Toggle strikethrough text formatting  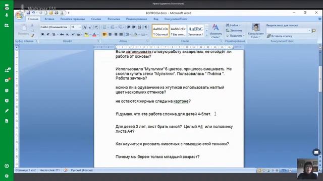point(62,34)
